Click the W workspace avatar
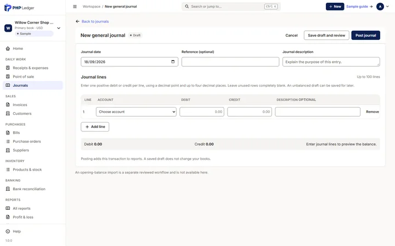Screen dimensions: 395x246 tap(8, 28)
